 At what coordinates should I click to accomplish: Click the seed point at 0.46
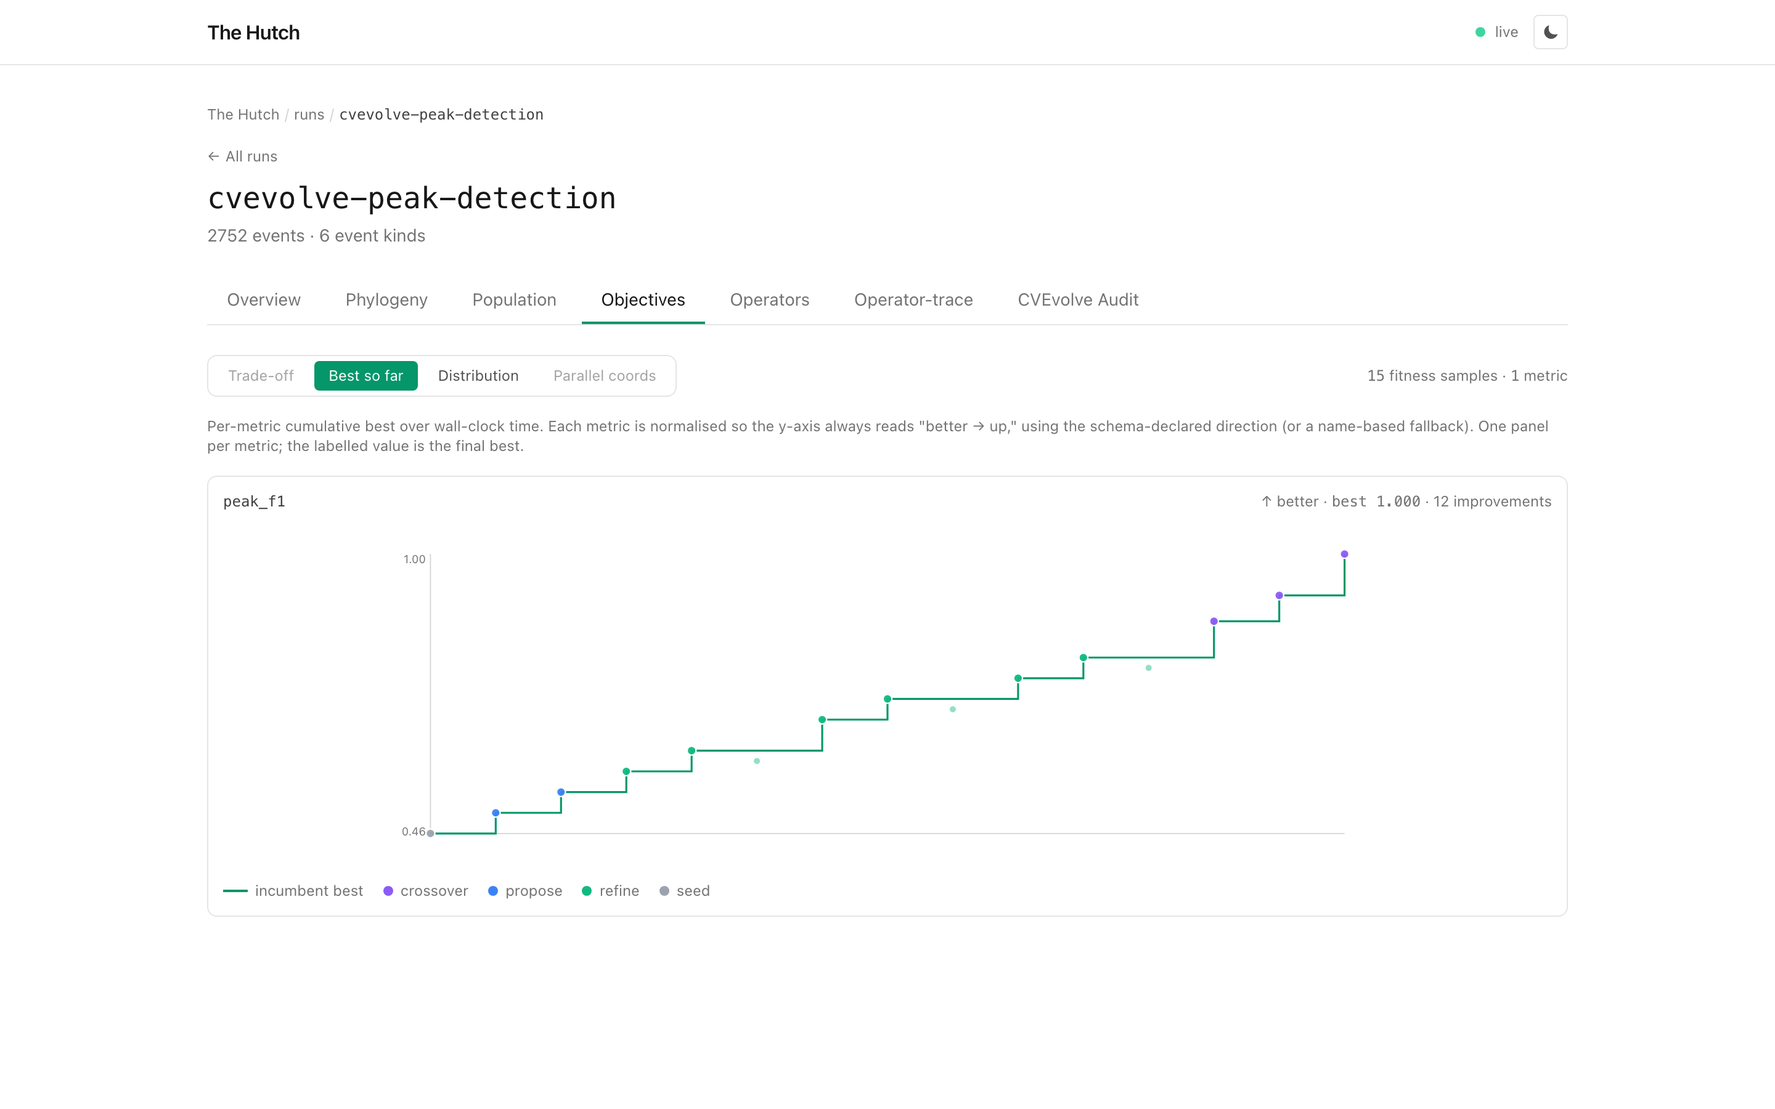click(x=431, y=833)
